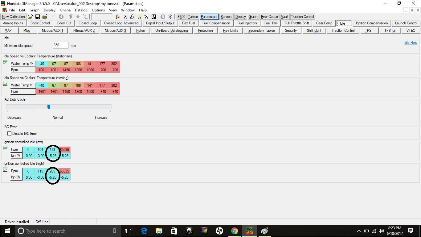The height and width of the screenshot is (237, 421).
Task: Click the minimum idle speed input field
Action: pos(60,45)
